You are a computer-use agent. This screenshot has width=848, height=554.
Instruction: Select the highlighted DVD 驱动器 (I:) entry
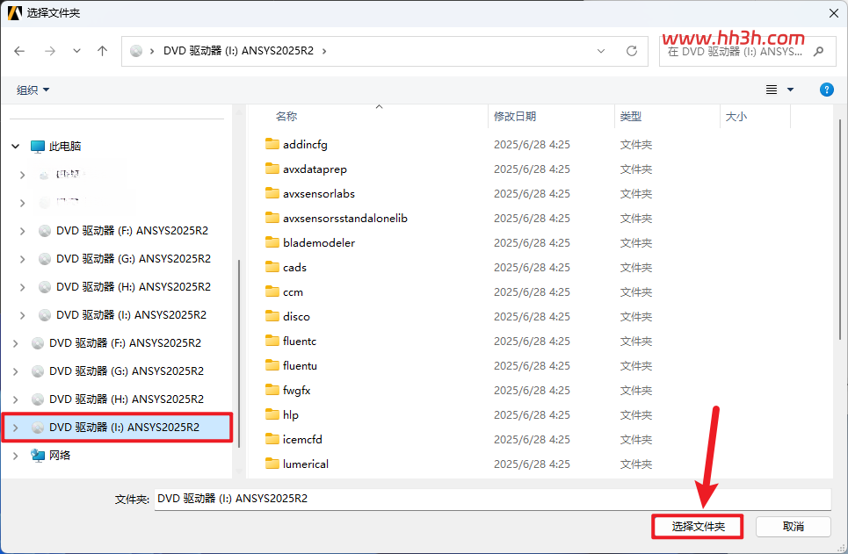(118, 427)
